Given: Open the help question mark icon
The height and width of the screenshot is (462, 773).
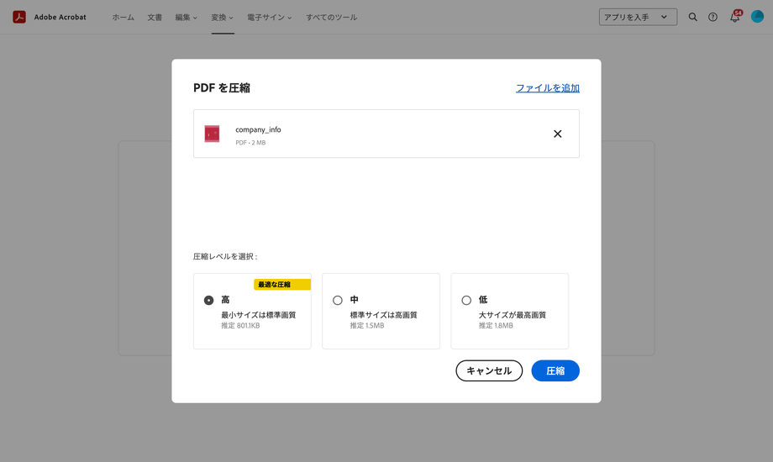Looking at the screenshot, I should coord(713,17).
